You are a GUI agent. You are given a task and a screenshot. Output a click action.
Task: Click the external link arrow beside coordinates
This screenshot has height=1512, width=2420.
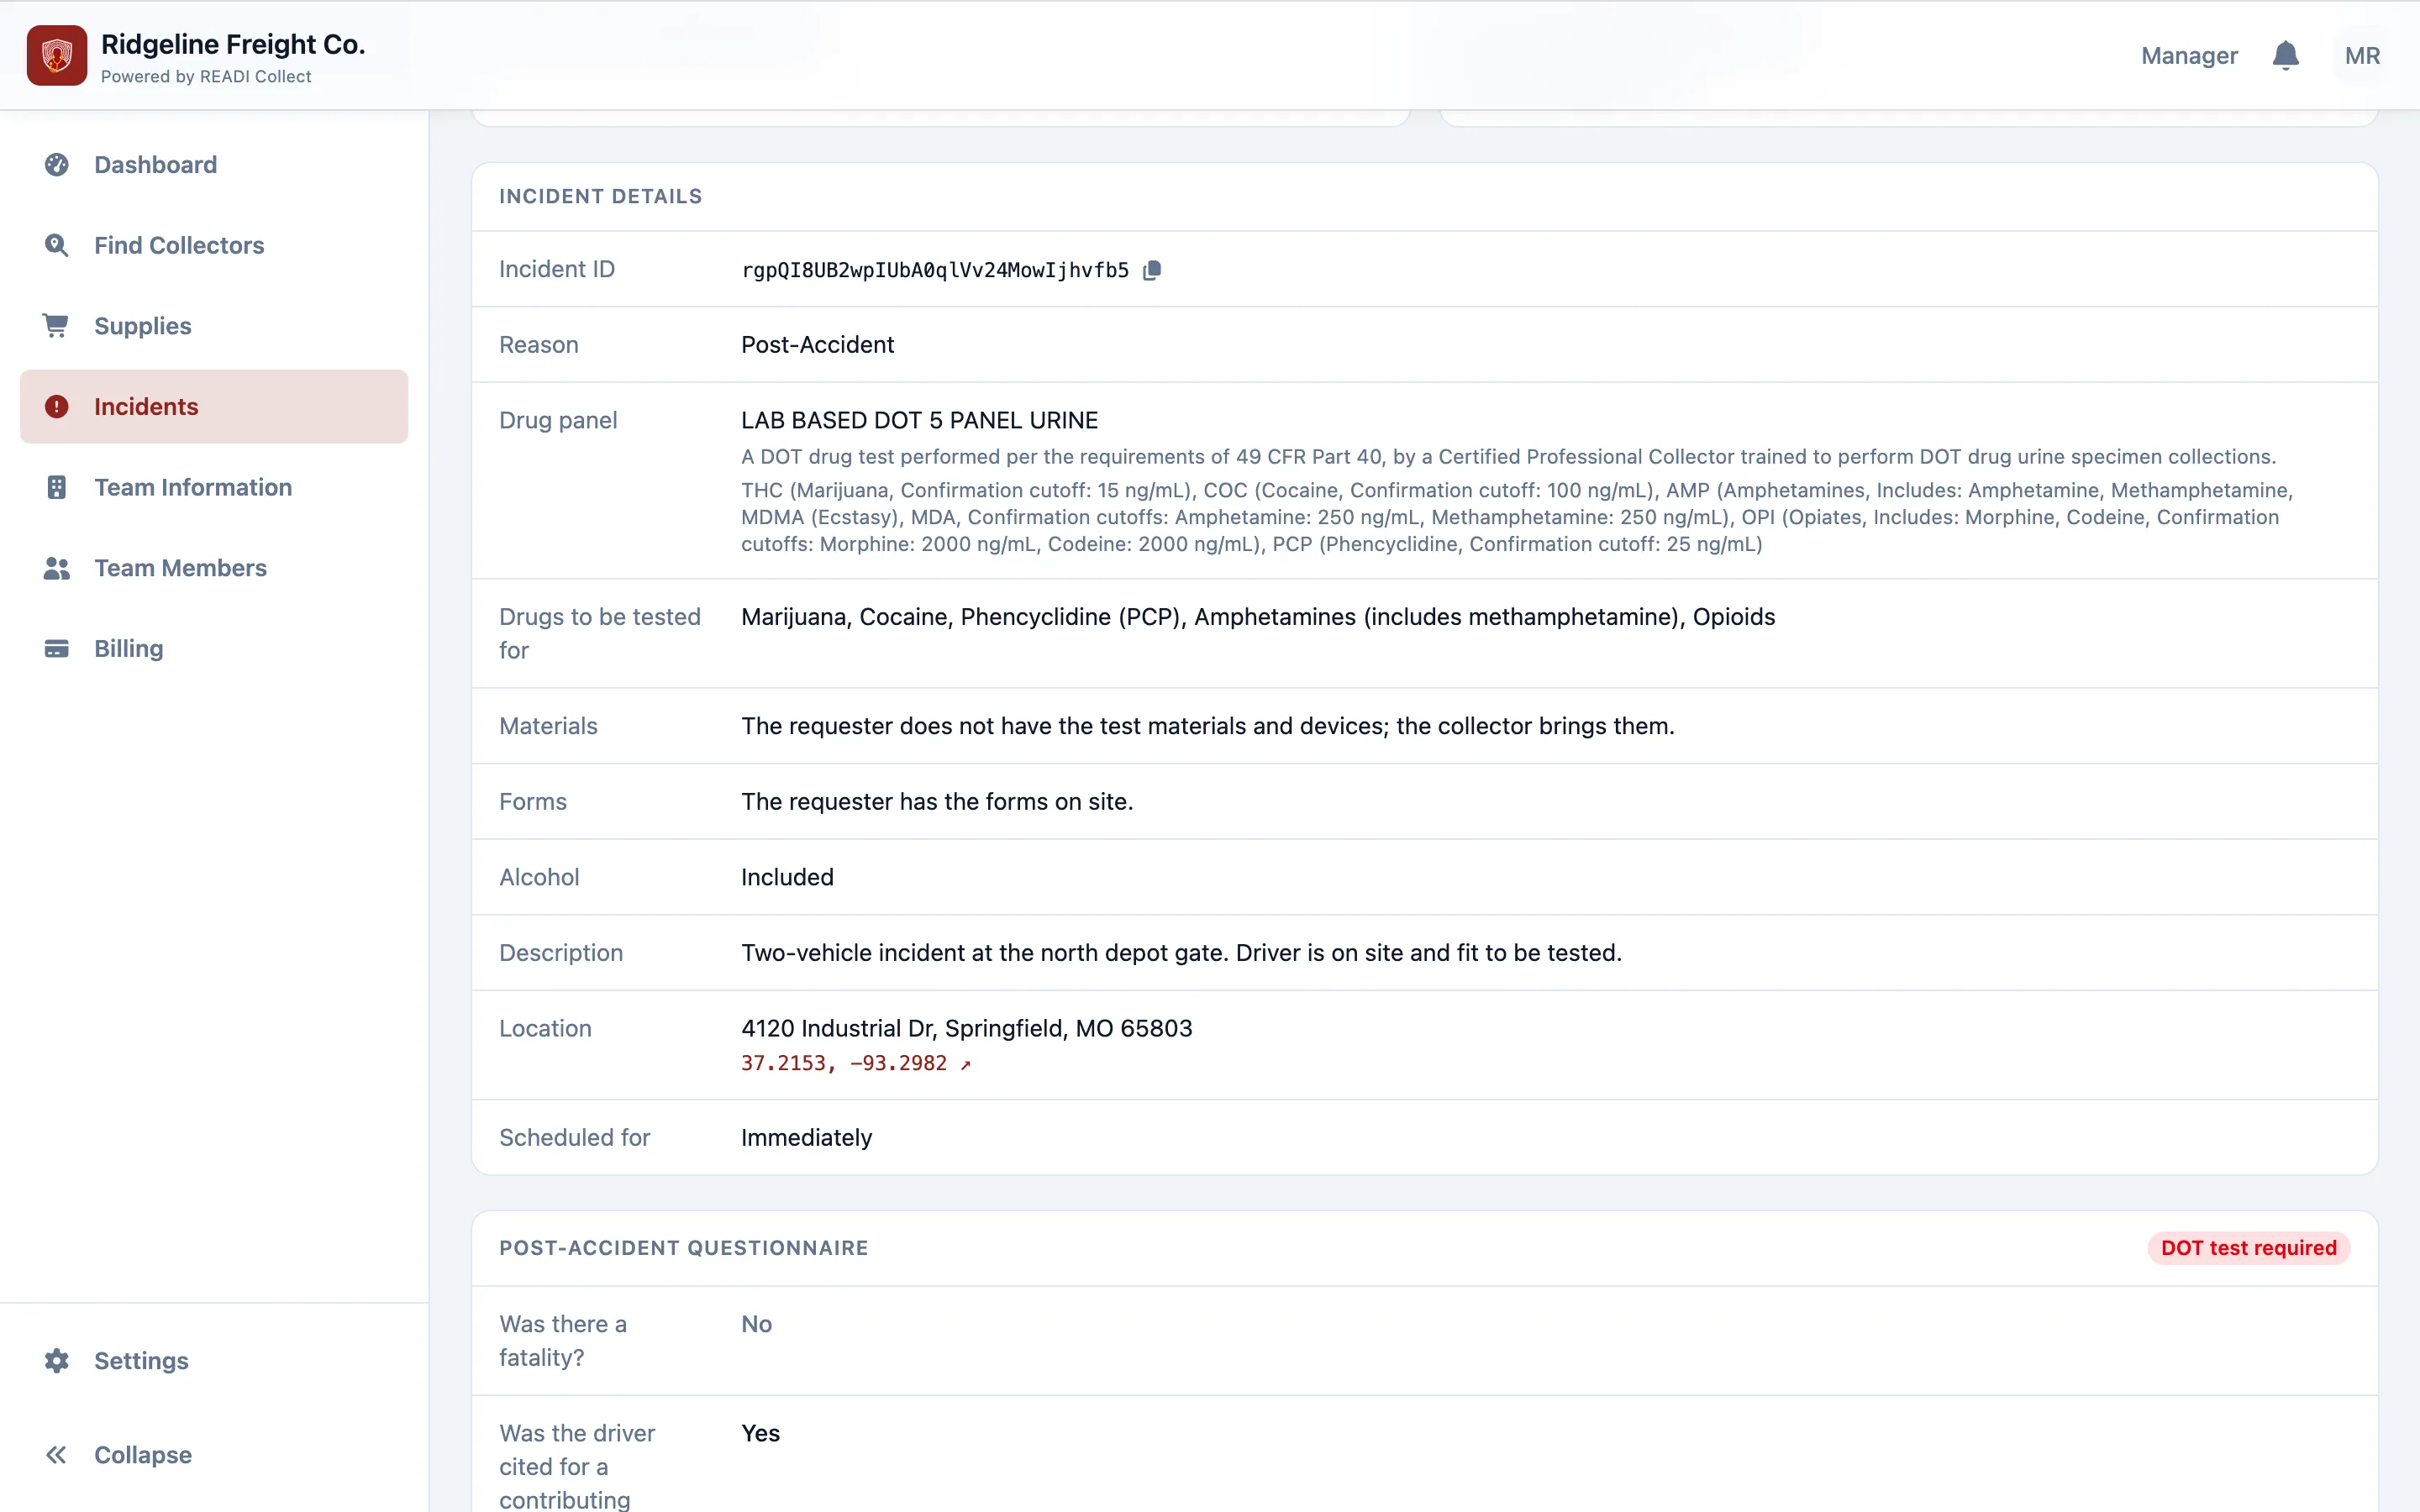tap(965, 1065)
